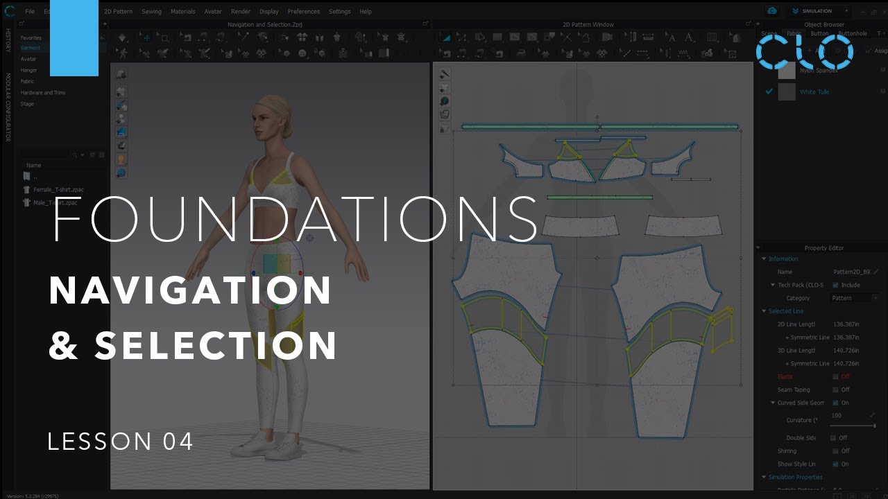Toggle the Shirring checkbox

(x=835, y=450)
